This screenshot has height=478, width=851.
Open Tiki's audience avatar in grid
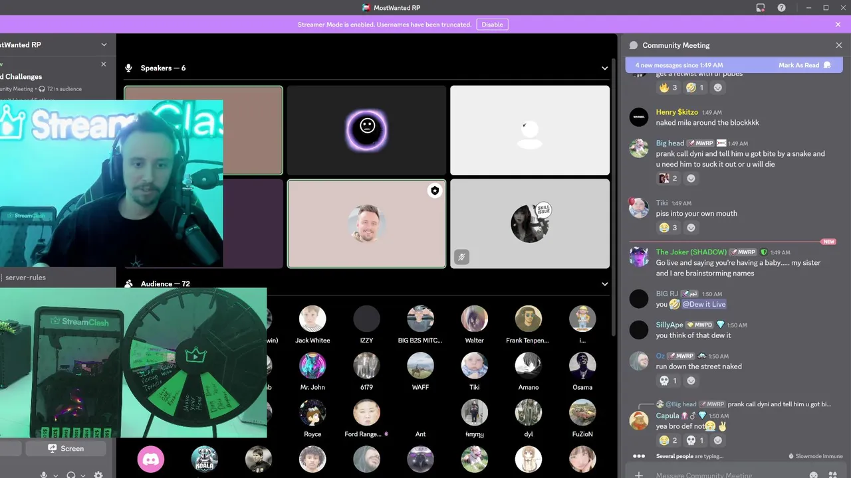click(475, 366)
